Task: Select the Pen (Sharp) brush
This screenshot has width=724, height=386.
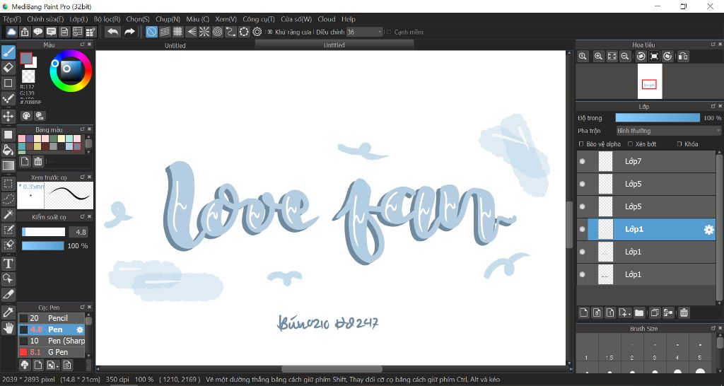Action: [52, 341]
